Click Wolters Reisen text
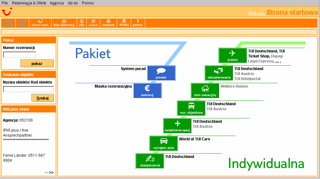Image resolution: width=320 pixels, height=179 pixels. pyautogui.click(x=234, y=86)
